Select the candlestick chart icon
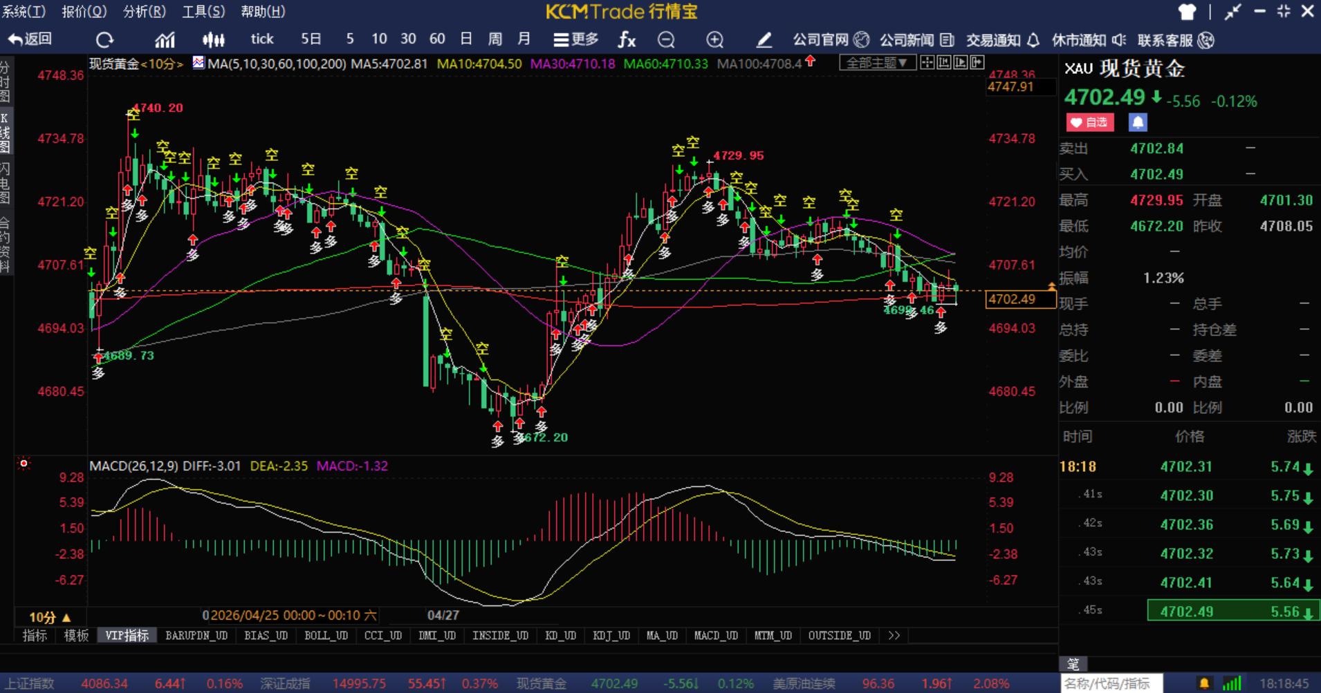The image size is (1321, 693). pos(214,39)
